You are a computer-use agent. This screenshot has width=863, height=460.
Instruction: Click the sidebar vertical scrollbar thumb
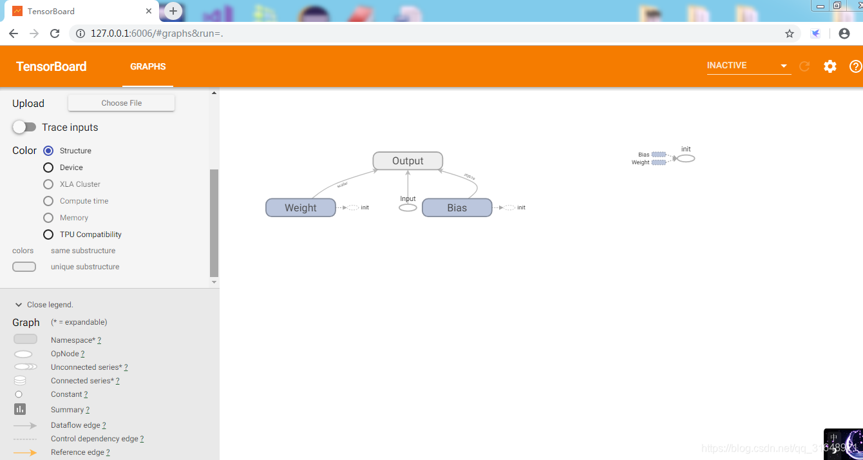coord(214,222)
